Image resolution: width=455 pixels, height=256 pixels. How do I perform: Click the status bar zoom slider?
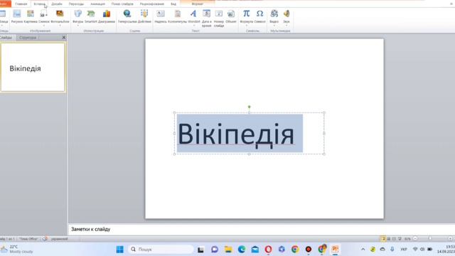(x=430, y=239)
